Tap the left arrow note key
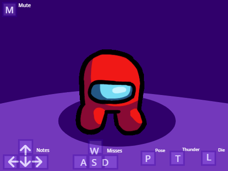Image resolution: width=228 pixels, height=171 pixels. pyautogui.click(x=10, y=162)
